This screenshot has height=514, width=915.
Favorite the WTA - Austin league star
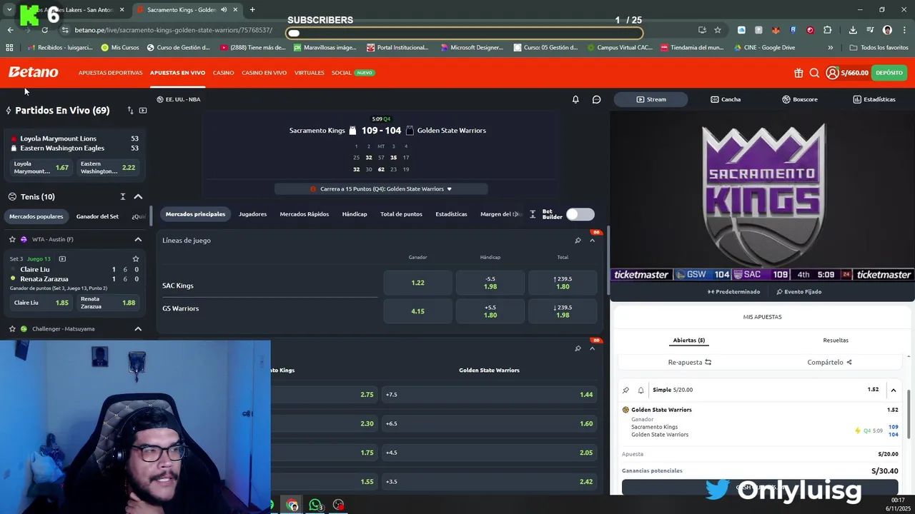(13, 240)
